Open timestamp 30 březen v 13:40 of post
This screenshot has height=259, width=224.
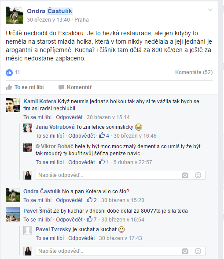coord(48,20)
